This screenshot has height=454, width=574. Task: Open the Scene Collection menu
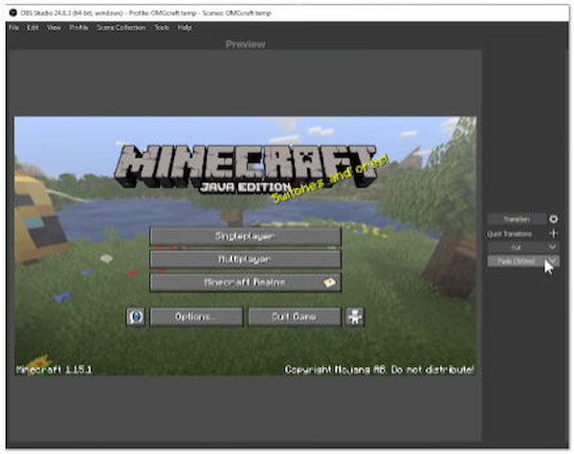coord(121,28)
